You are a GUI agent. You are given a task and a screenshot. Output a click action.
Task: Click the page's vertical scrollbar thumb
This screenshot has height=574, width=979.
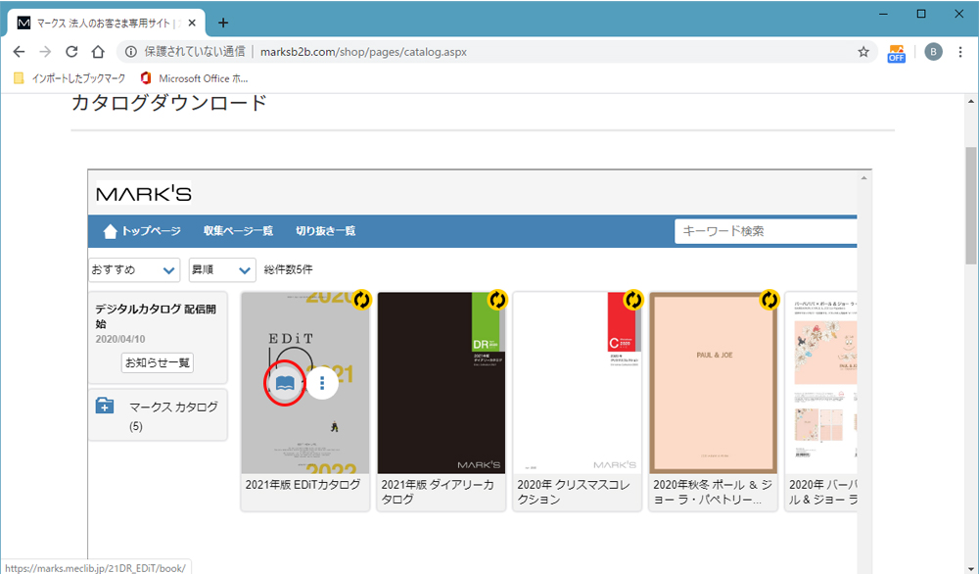click(x=971, y=206)
